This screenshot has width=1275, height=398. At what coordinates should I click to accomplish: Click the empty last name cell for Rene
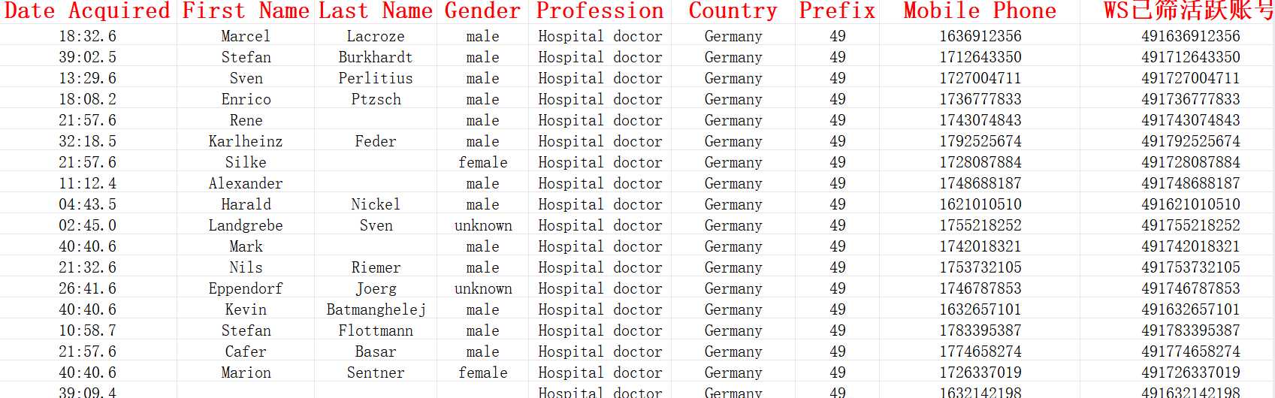pos(376,120)
